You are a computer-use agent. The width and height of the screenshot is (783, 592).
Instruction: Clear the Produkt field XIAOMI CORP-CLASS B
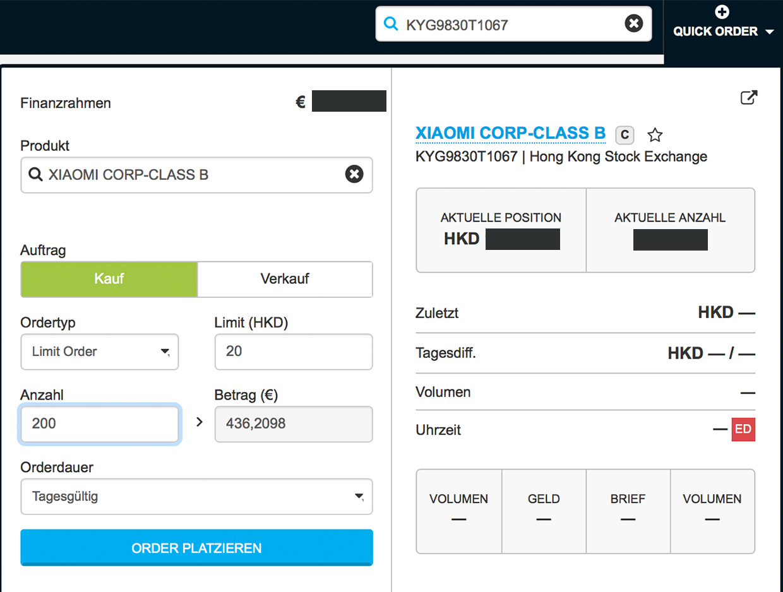354,174
